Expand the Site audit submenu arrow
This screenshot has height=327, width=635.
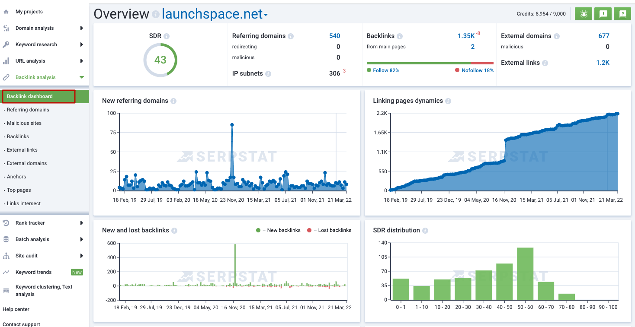click(x=81, y=256)
